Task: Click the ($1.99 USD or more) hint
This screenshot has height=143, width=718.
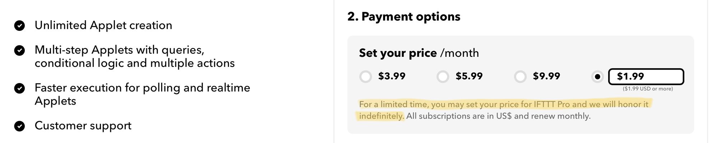Action: pos(648,89)
